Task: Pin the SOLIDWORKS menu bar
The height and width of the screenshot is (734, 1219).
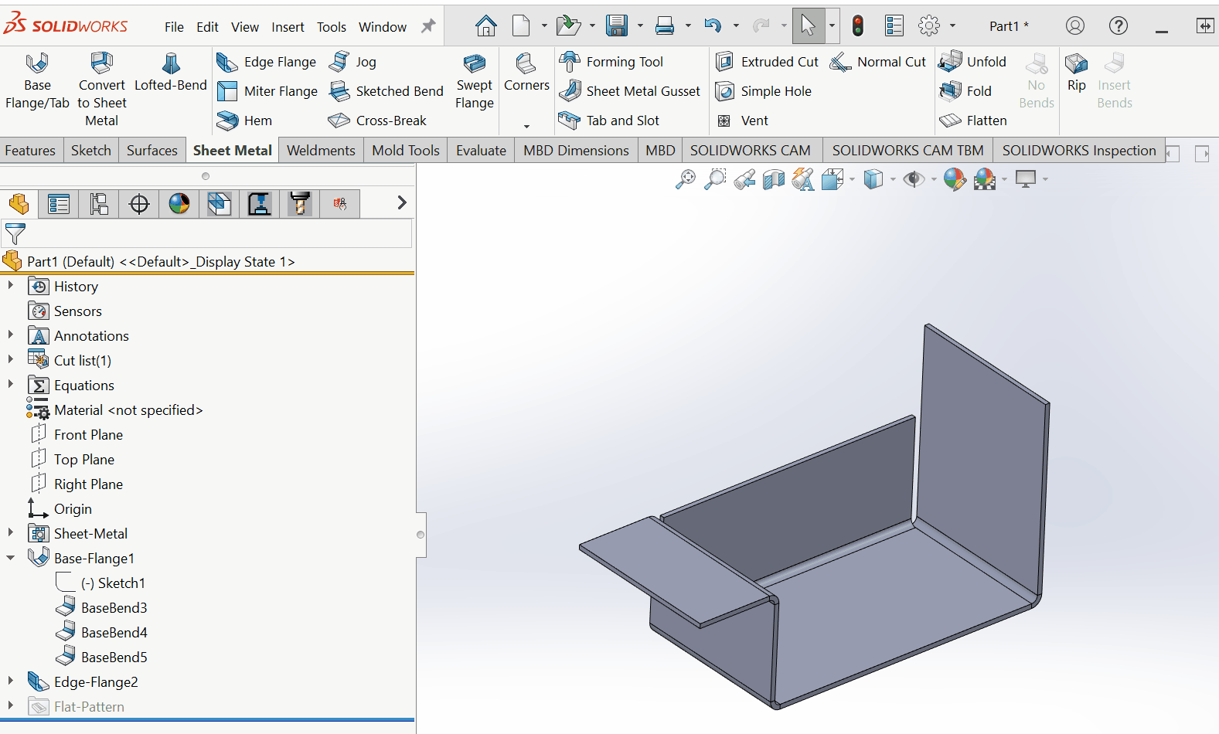Action: click(x=427, y=26)
